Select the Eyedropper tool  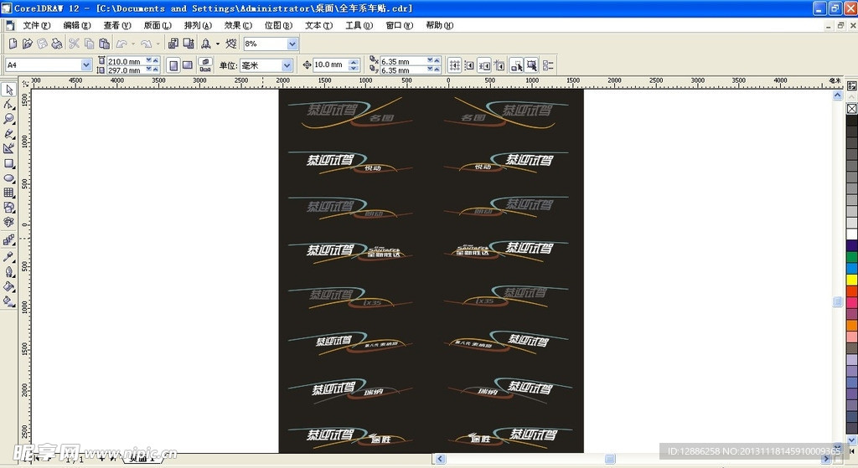[8, 256]
